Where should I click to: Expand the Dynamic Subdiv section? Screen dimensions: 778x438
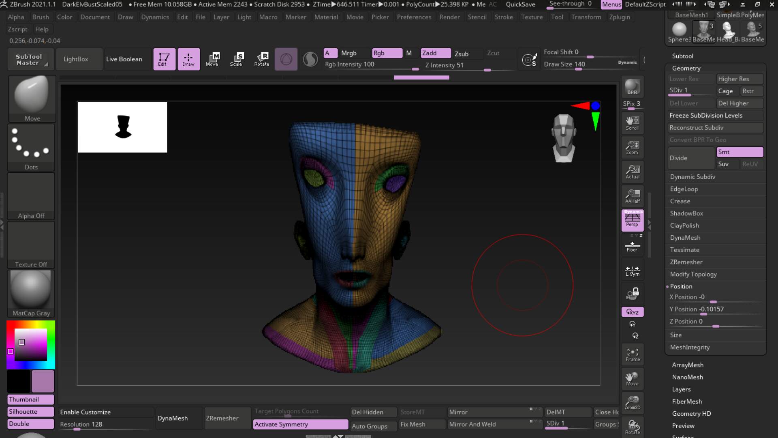coord(693,177)
